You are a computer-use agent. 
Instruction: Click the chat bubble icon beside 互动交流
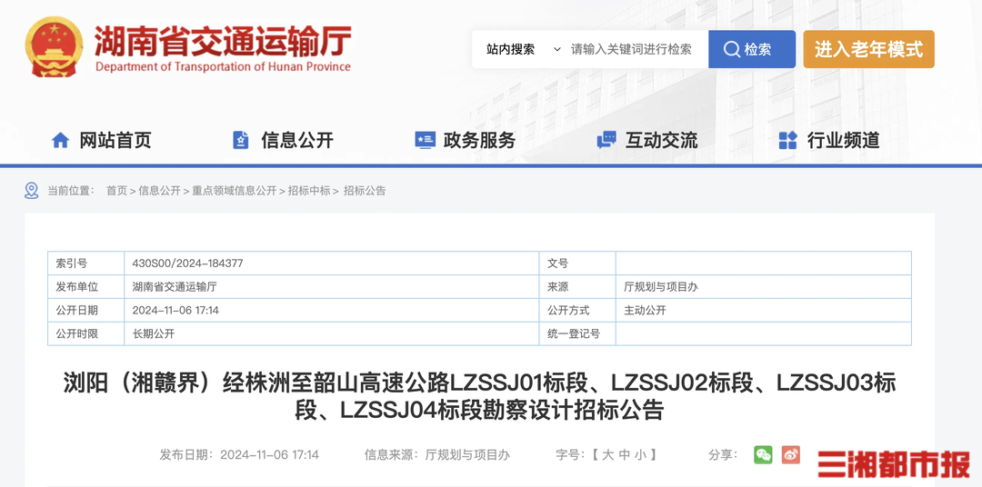click(x=606, y=140)
